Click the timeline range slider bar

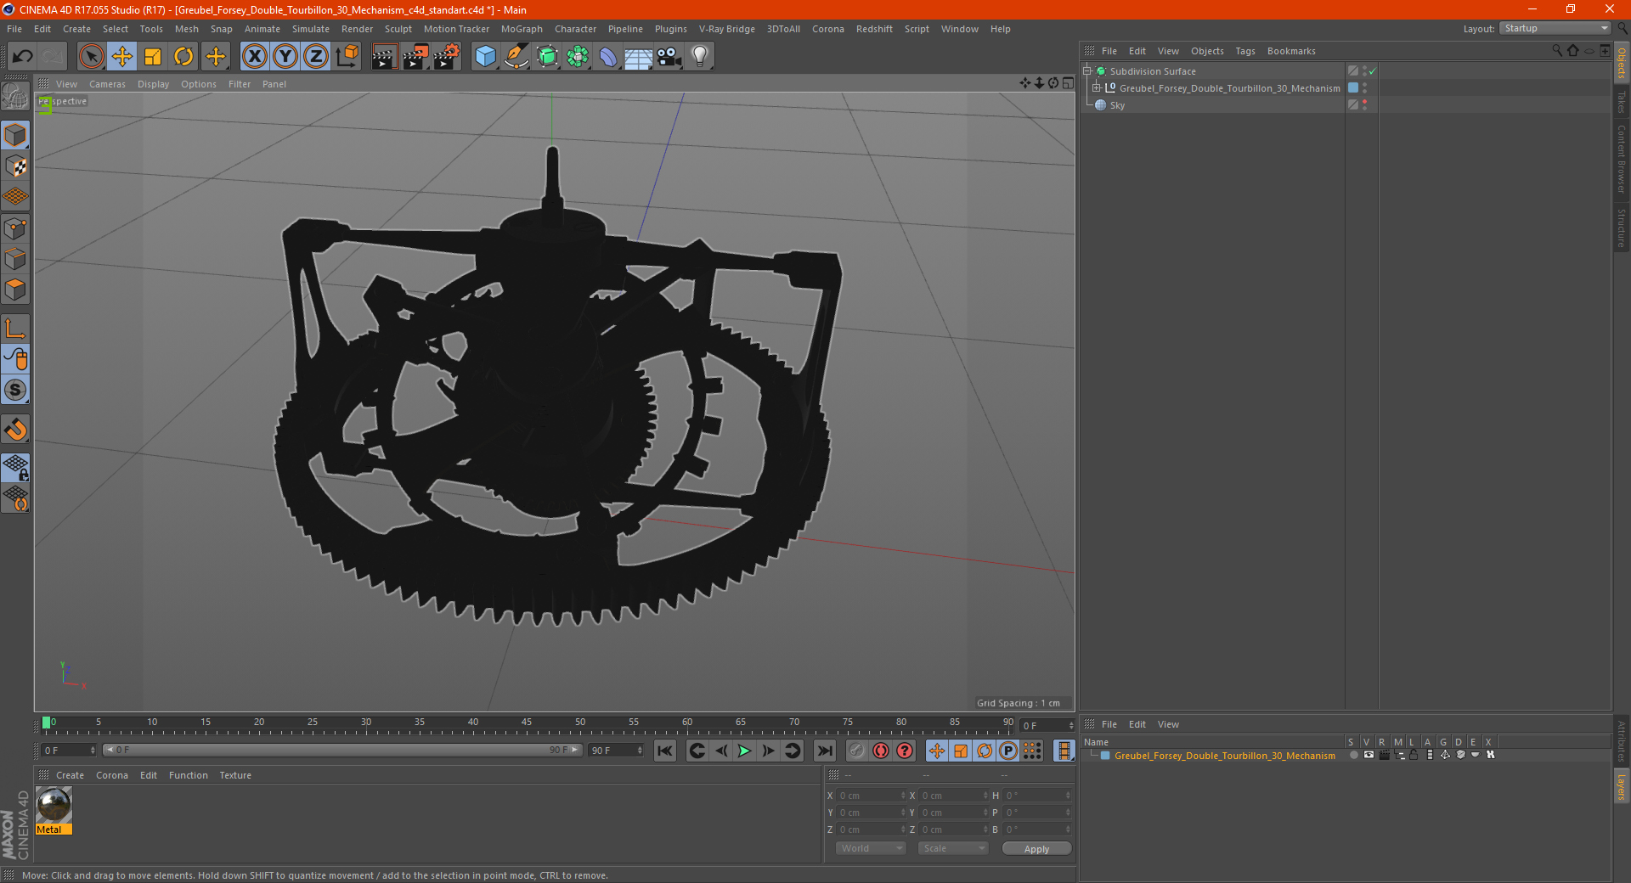click(x=342, y=751)
